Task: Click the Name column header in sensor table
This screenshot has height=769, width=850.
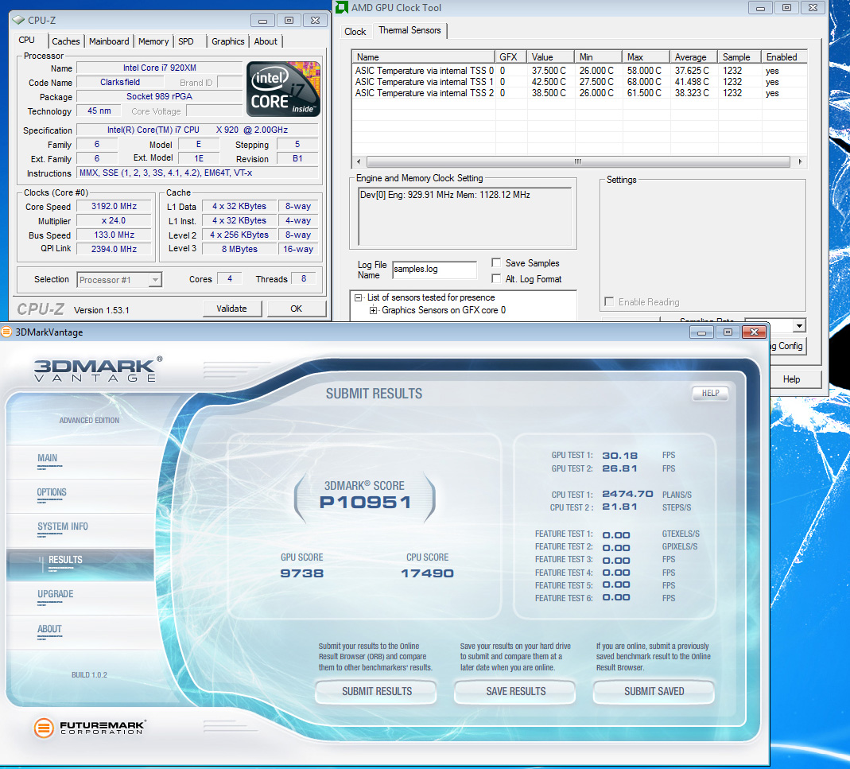Action: coord(423,57)
